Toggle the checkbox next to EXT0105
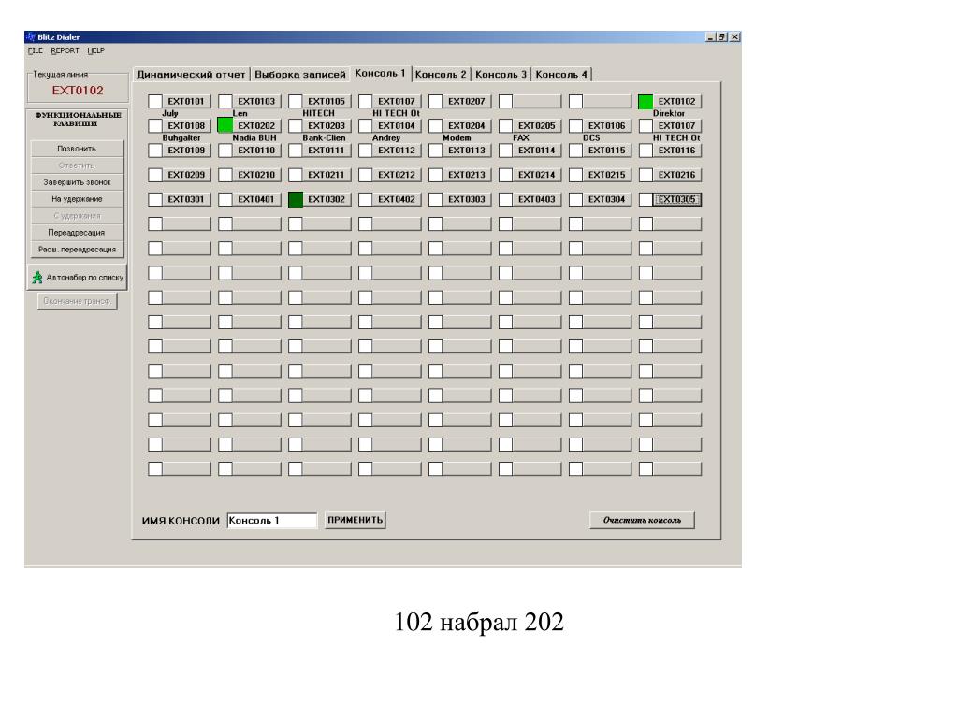Viewport: 958px width, 718px height. (x=296, y=101)
